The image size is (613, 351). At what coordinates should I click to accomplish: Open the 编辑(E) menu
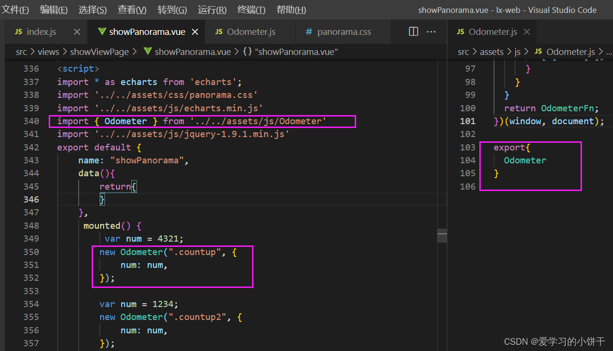coord(54,10)
